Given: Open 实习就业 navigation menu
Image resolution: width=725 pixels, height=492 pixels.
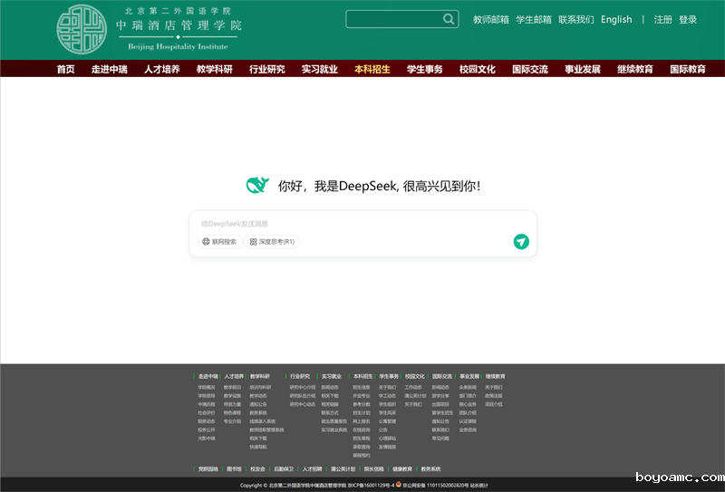Looking at the screenshot, I should coord(320,69).
